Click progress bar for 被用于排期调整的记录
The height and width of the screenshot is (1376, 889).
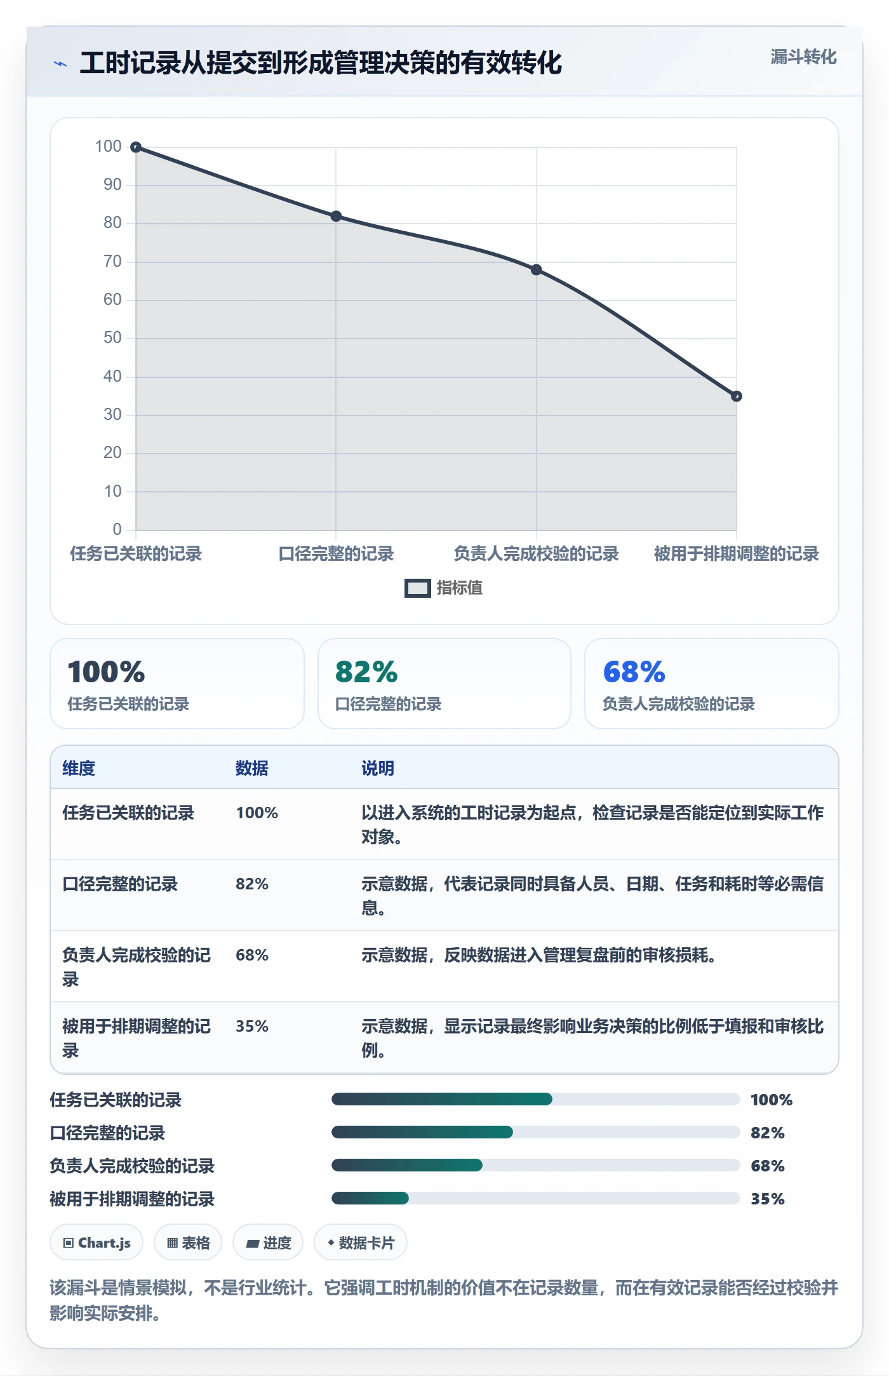tap(536, 1198)
